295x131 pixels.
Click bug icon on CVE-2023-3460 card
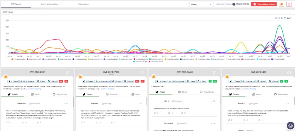[227, 77]
